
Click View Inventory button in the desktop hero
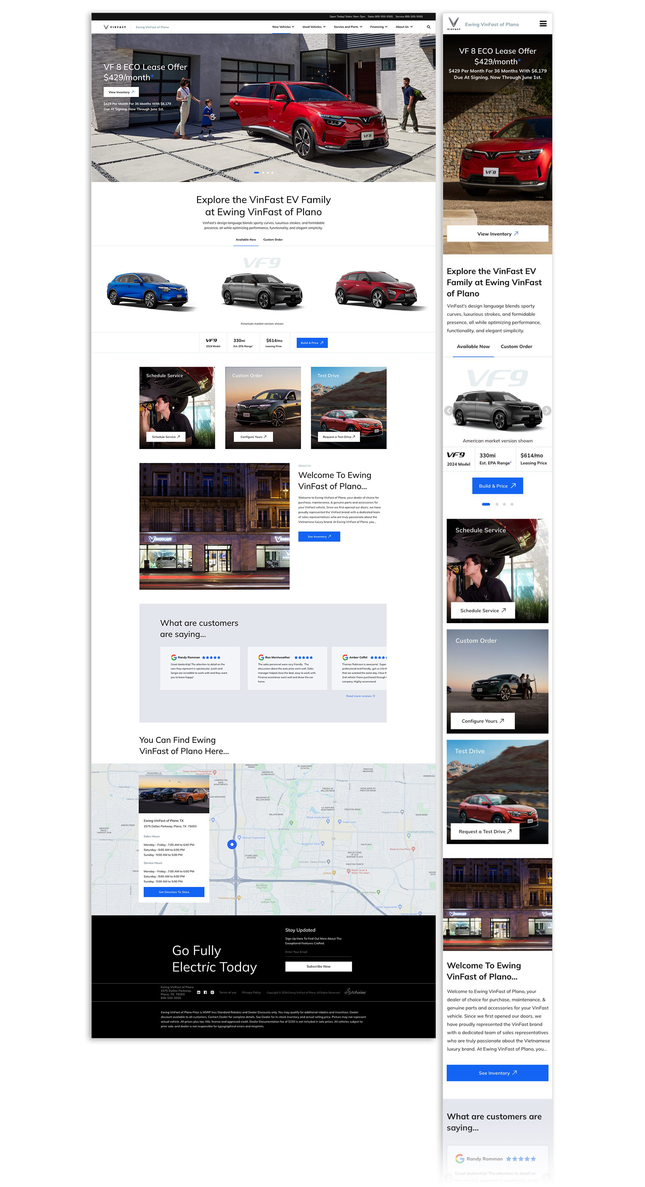[x=121, y=92]
